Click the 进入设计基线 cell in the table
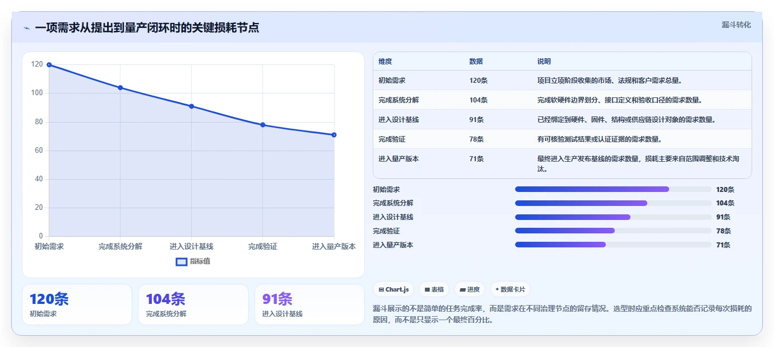The height and width of the screenshot is (347, 774). [x=399, y=120]
